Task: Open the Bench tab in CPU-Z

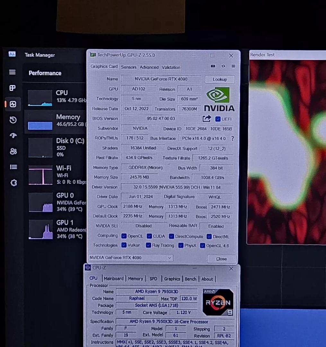Action: point(190,279)
